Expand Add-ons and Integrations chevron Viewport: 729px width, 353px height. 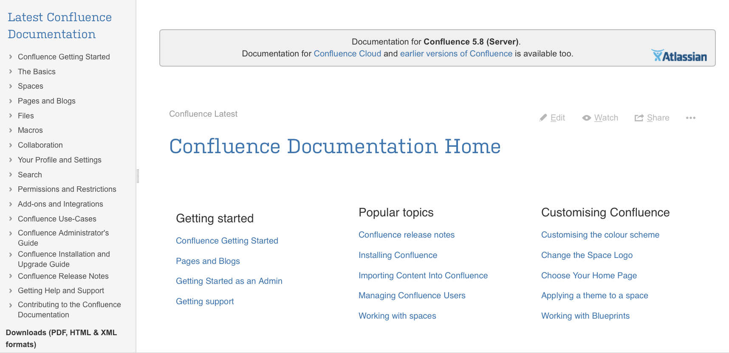pos(11,204)
